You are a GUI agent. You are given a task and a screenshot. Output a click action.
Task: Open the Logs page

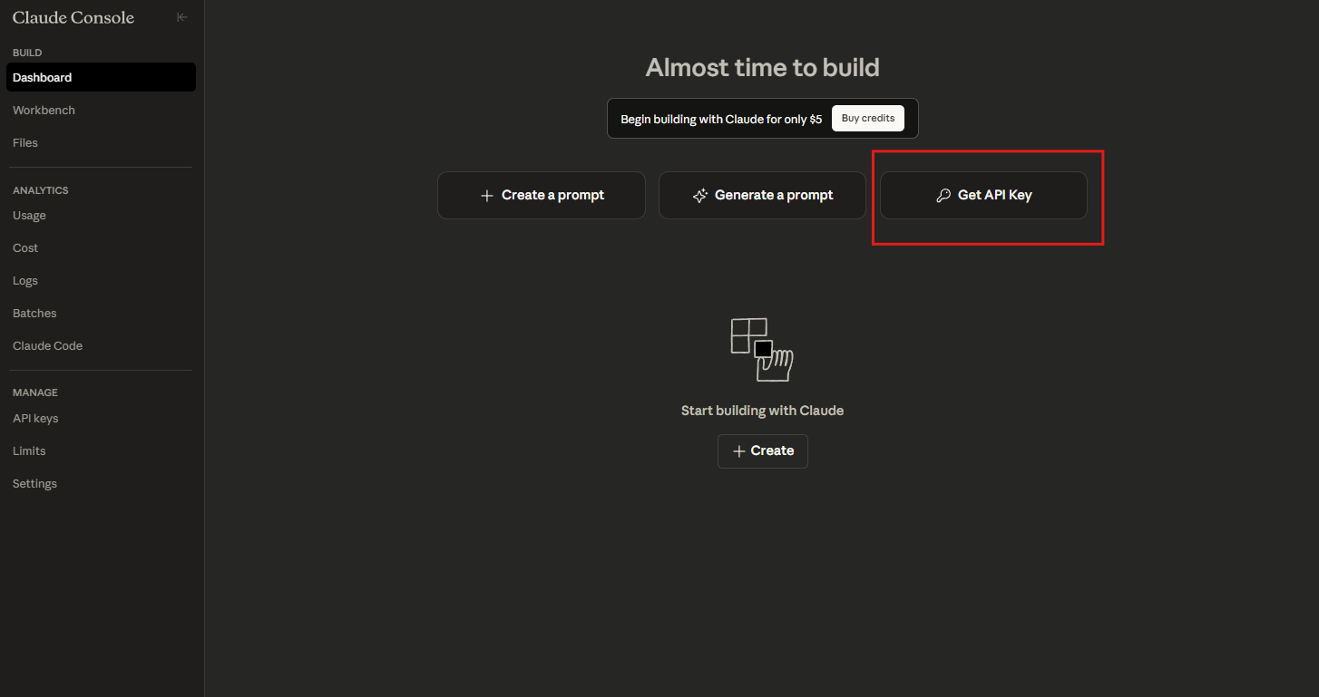(x=101, y=281)
